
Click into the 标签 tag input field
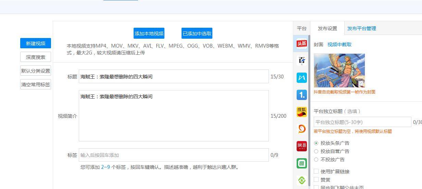[x=174, y=155]
